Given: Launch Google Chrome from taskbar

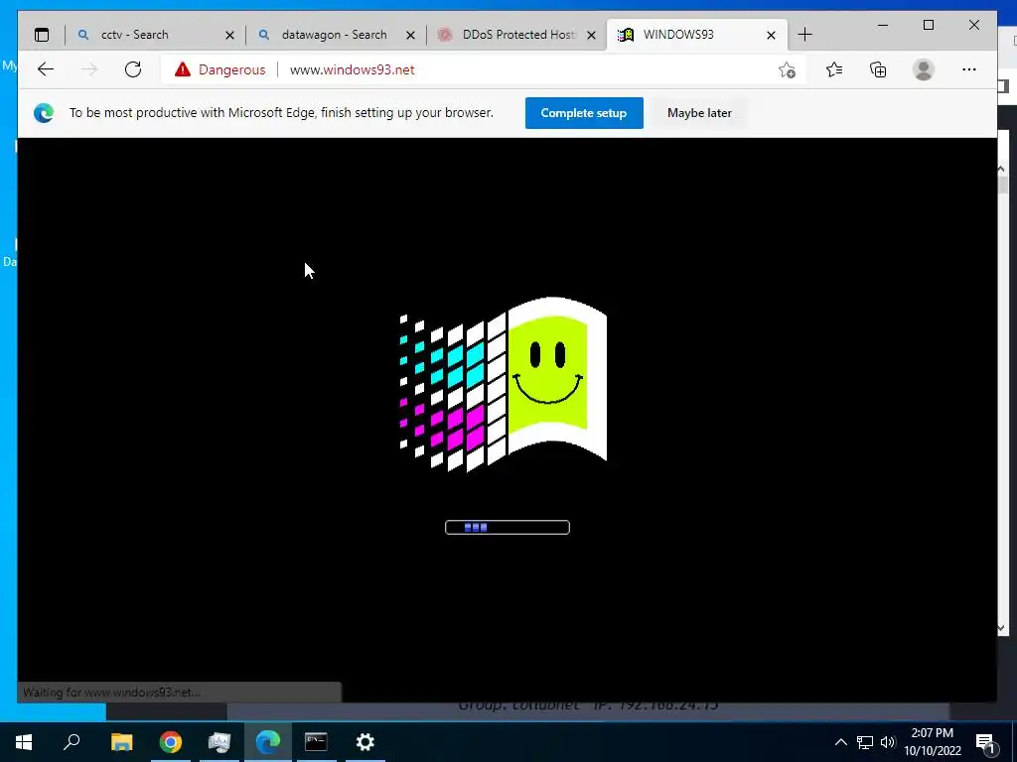Looking at the screenshot, I should (171, 742).
